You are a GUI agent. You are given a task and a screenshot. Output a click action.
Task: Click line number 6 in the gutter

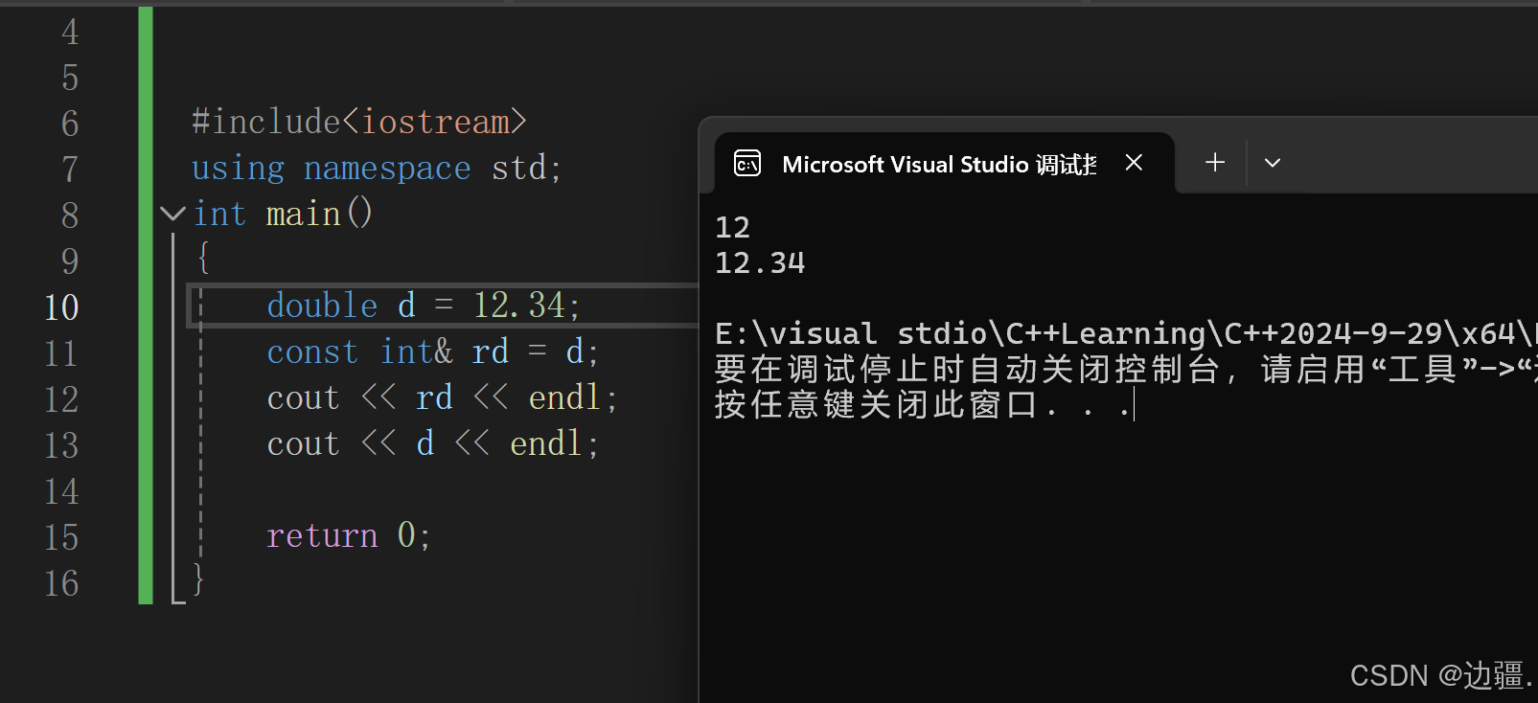70,124
